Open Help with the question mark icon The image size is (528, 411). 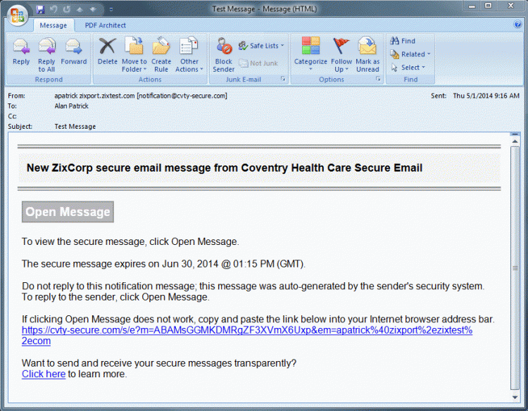coord(517,24)
